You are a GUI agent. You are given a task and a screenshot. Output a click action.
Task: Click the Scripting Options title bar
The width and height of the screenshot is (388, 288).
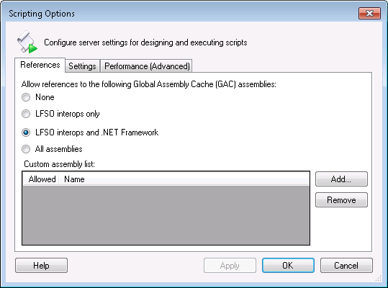coord(179,13)
